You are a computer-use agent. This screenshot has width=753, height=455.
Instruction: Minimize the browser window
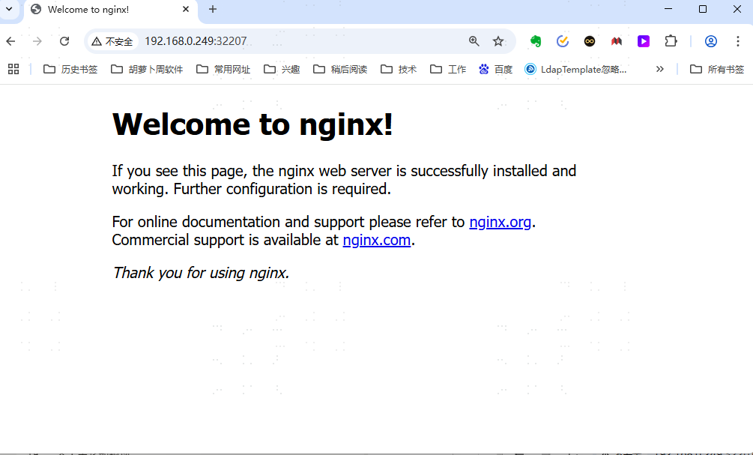pos(668,9)
